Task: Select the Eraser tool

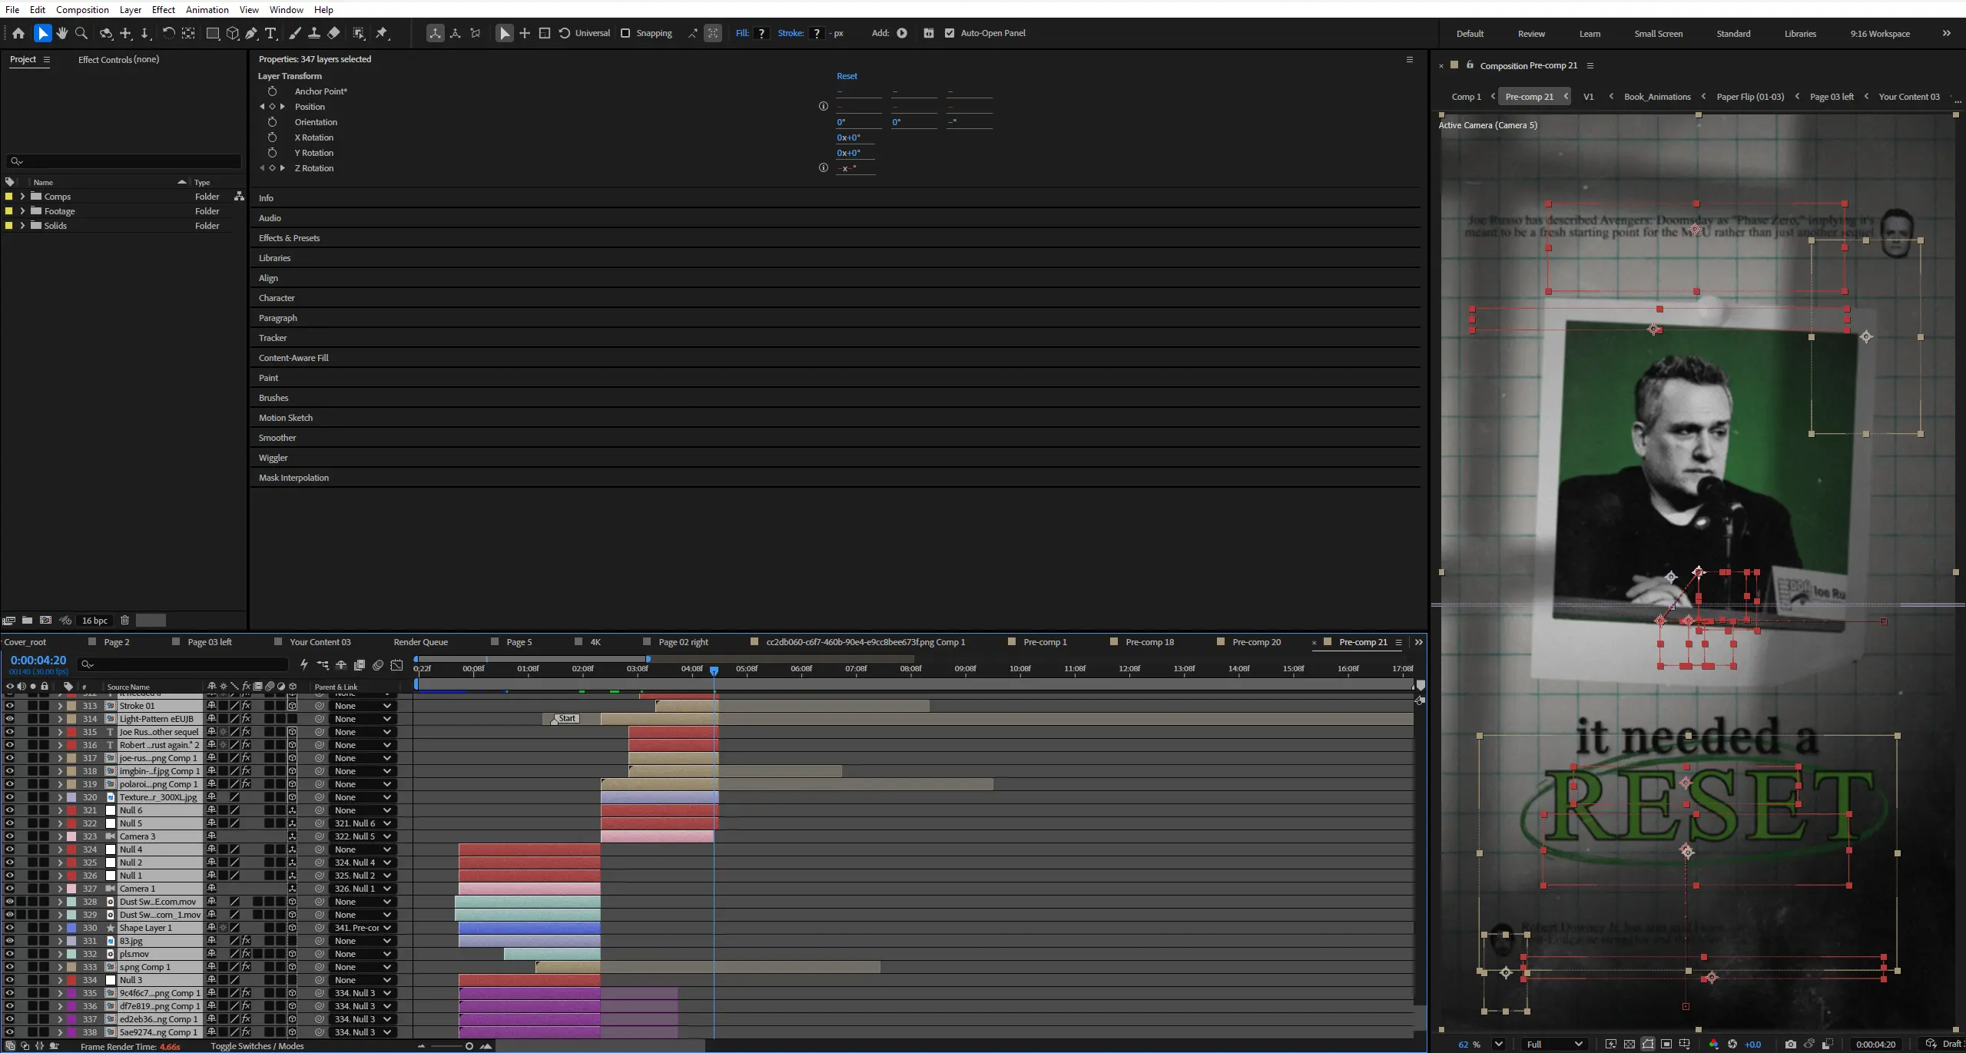Action: click(333, 33)
